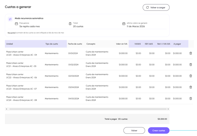Delete the UC21 Alvaco Enterprices AC-05 row
197x136 pixels.
click(191, 64)
